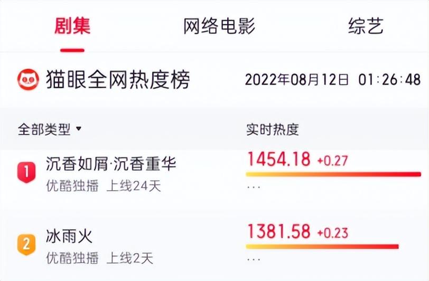Switch to the 网络电影 tab
Image resolution: width=429 pixels, height=281 pixels.
click(x=219, y=26)
